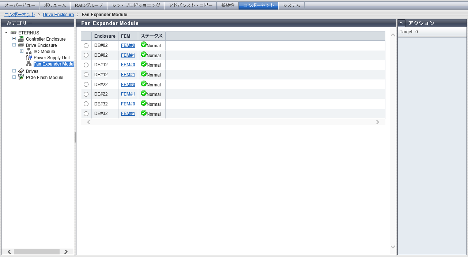Click the Drive Enclosure icon in tree
The width and height of the screenshot is (468, 257).
[x=21, y=45]
